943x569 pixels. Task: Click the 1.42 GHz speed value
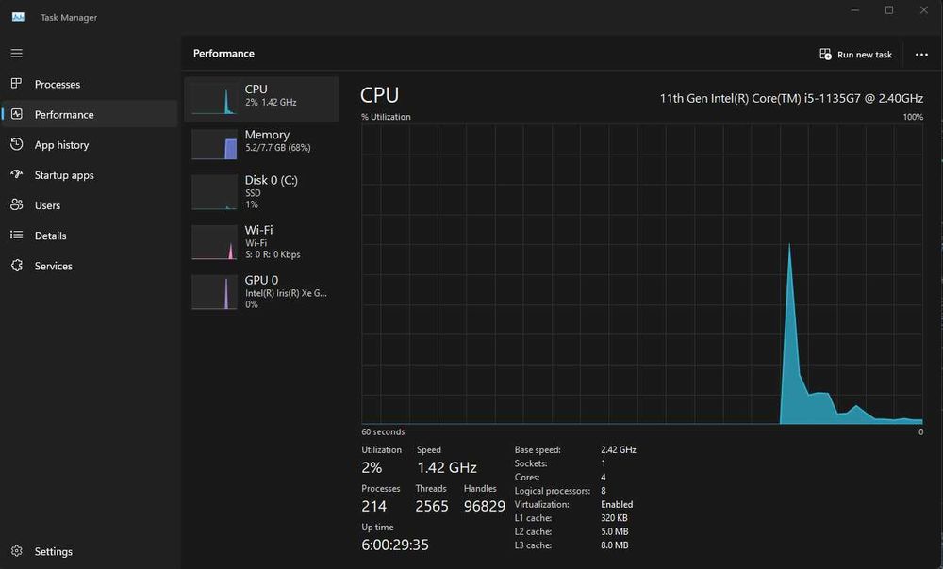click(447, 467)
